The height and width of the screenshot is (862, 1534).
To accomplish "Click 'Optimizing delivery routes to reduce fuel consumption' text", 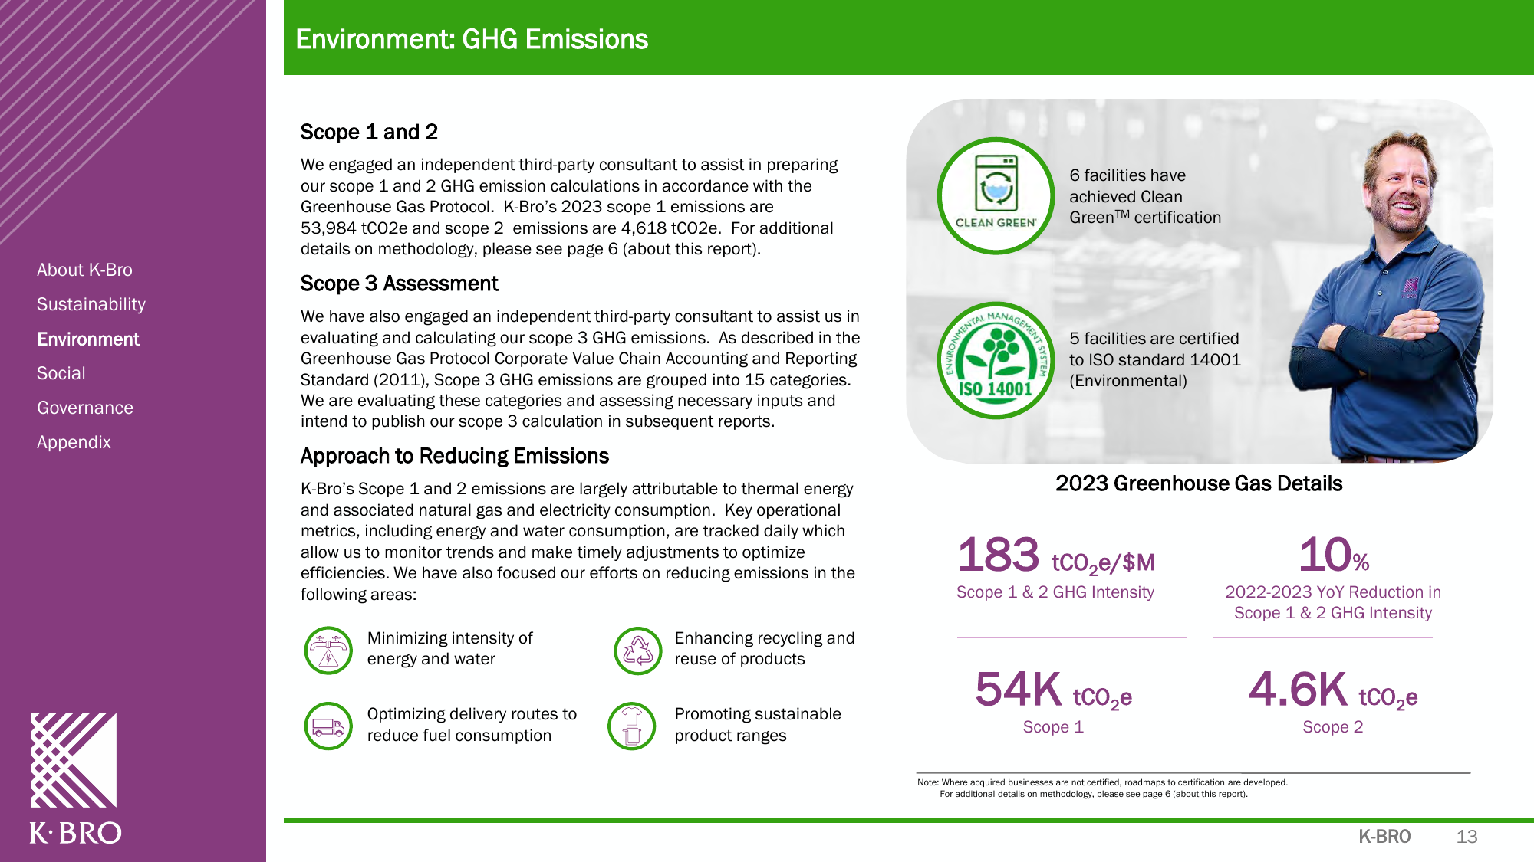I will pos(472,724).
